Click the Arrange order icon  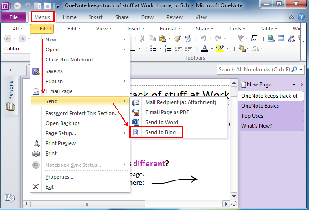pyautogui.click(x=242, y=49)
